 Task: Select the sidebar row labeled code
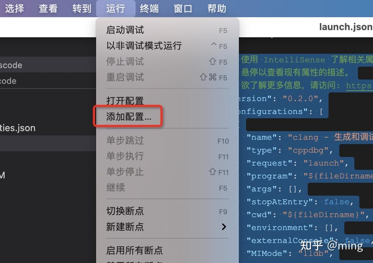(48, 81)
